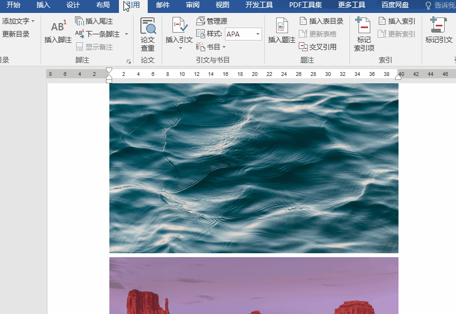Select the red desert rocks picture

coord(254,285)
